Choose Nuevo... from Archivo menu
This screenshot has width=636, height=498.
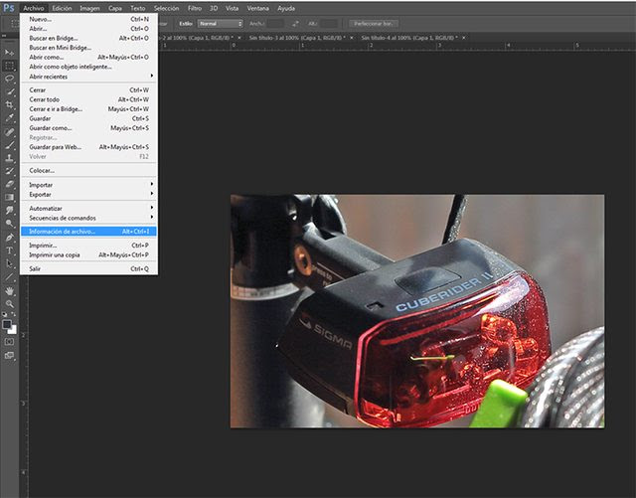click(x=88, y=19)
